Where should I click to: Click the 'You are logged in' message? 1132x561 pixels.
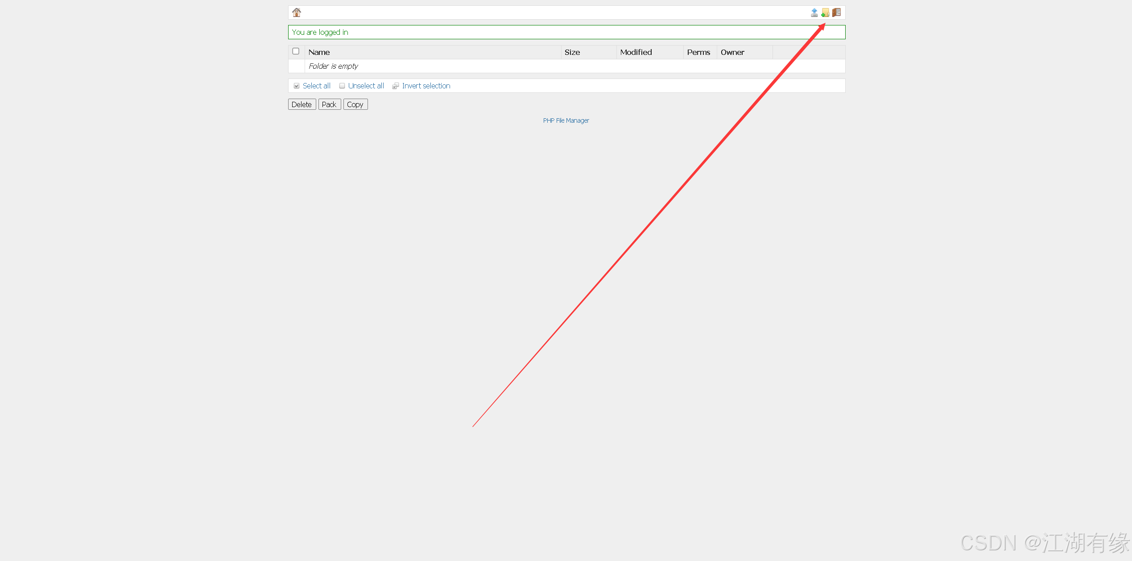pyautogui.click(x=320, y=32)
